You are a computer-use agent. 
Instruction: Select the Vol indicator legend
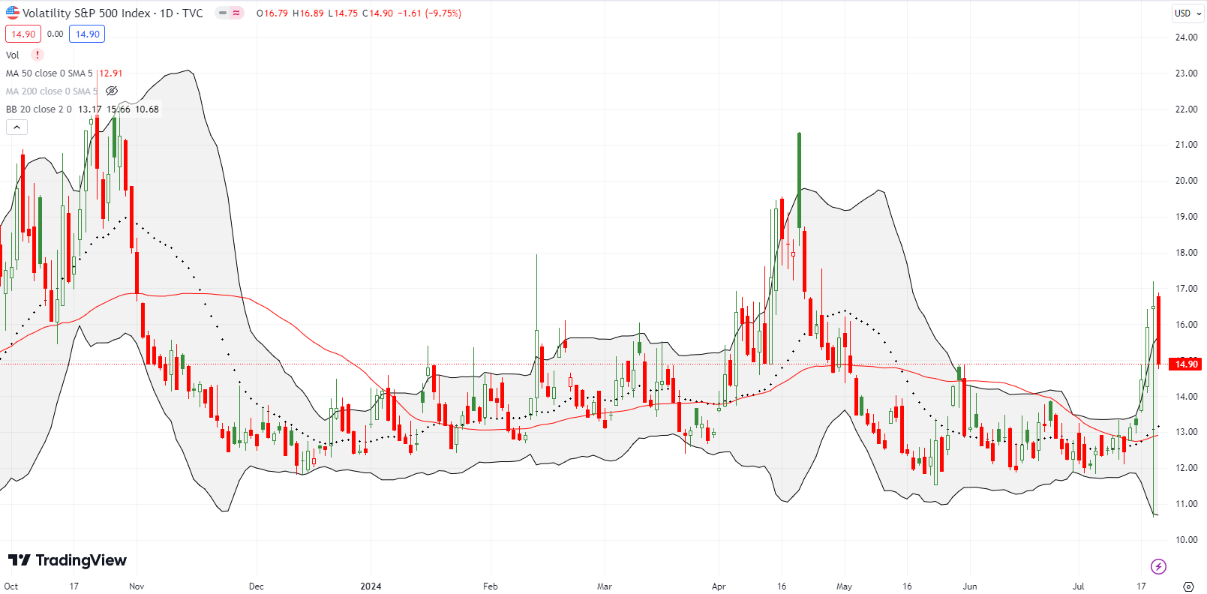[x=13, y=55]
